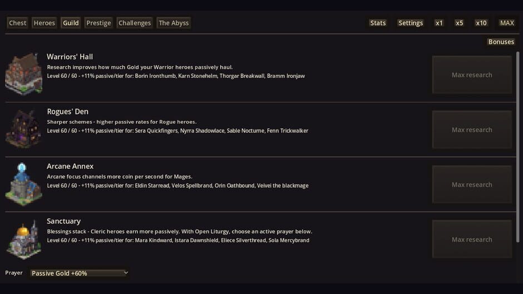This screenshot has width=523, height=294.
Task: Go to the Challenges tab
Action: (x=135, y=23)
